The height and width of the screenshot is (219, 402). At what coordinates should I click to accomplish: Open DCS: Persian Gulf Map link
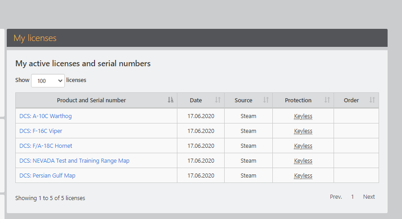point(47,176)
